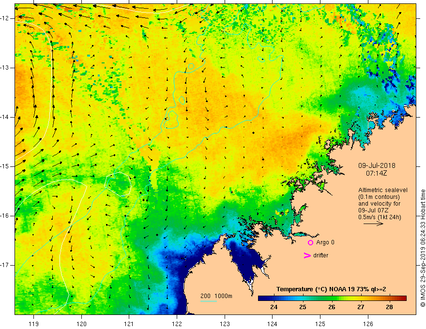Click latitude axis label '-15'

[5, 166]
